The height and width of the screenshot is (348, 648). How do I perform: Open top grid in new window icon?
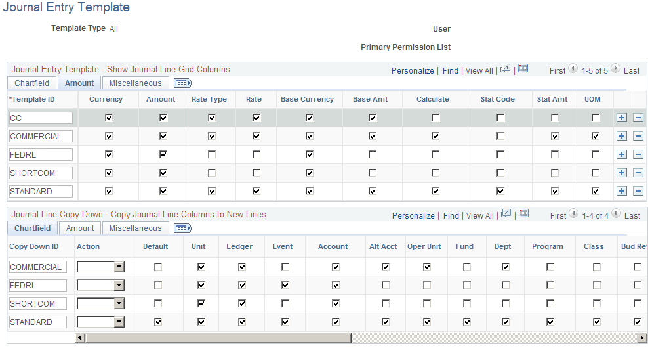tap(506, 69)
